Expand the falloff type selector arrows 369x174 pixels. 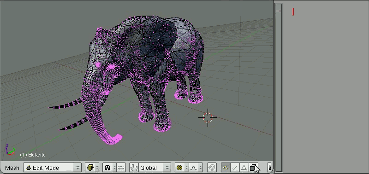[x=201, y=168]
